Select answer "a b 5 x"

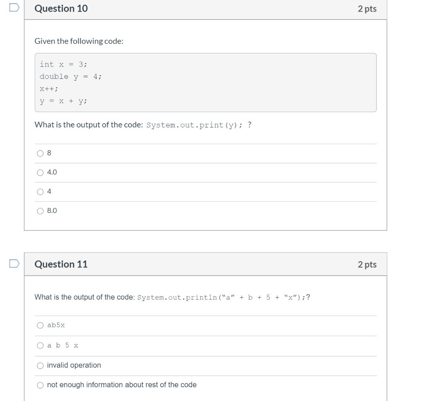click(40, 345)
